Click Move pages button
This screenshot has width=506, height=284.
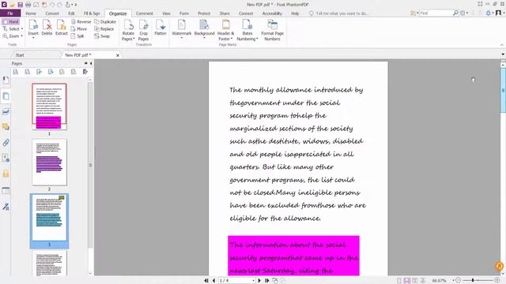(79, 28)
